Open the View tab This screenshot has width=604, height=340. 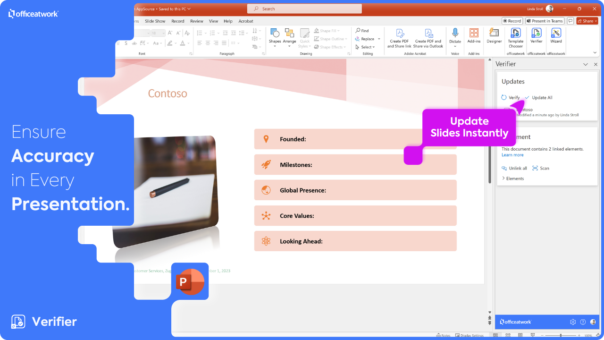coord(214,21)
